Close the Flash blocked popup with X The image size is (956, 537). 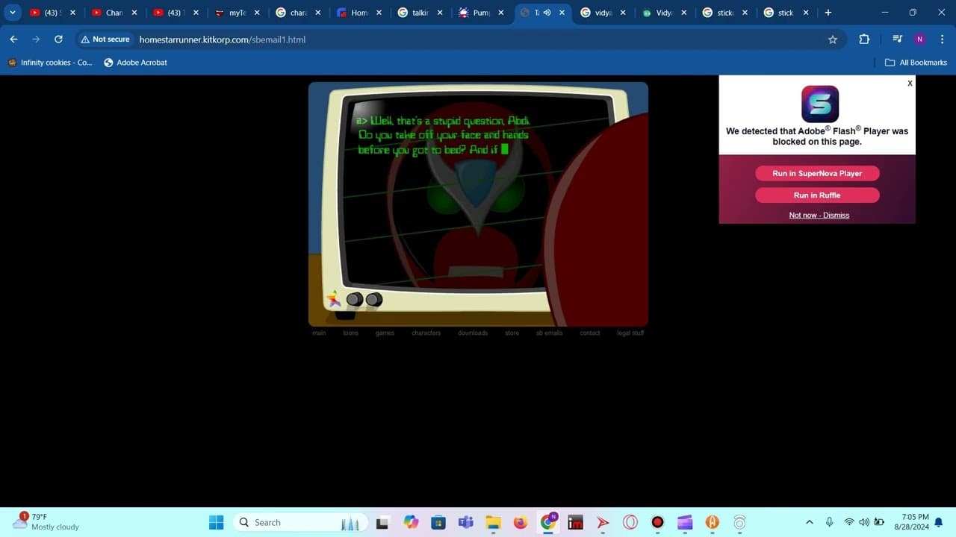[x=910, y=83]
